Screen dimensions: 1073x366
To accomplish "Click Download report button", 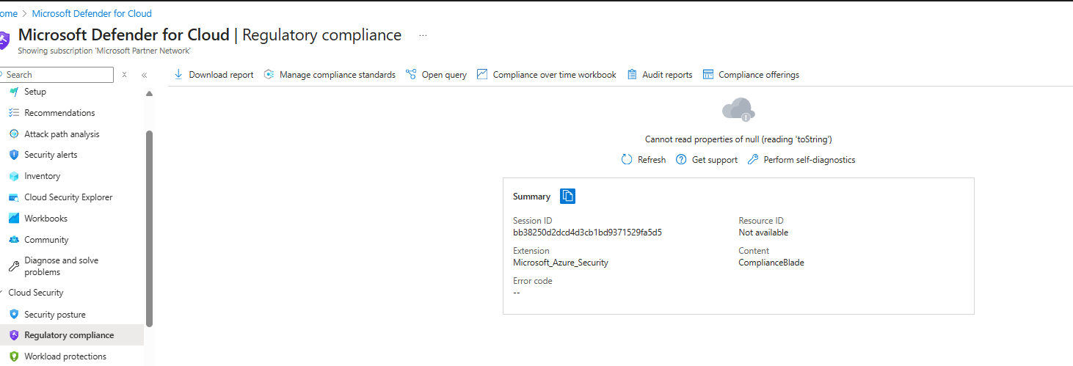I will [214, 74].
